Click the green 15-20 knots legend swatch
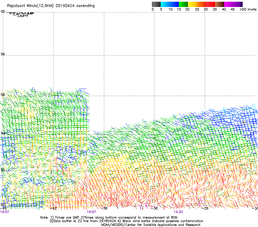 point(183,4)
